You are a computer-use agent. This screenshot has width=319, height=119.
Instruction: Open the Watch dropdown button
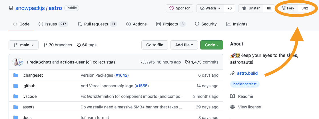[210, 8]
